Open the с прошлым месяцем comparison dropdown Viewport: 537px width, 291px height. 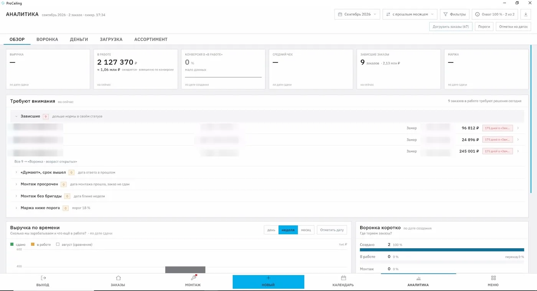[x=410, y=14]
